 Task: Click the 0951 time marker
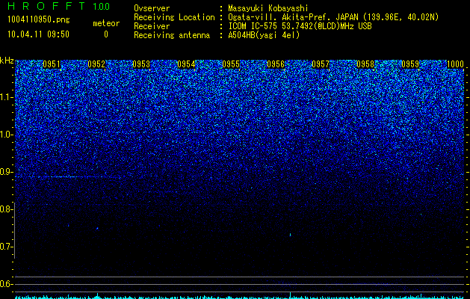tap(52, 64)
